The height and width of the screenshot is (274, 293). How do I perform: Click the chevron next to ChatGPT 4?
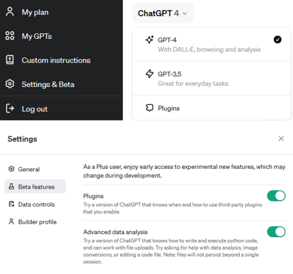click(x=185, y=14)
